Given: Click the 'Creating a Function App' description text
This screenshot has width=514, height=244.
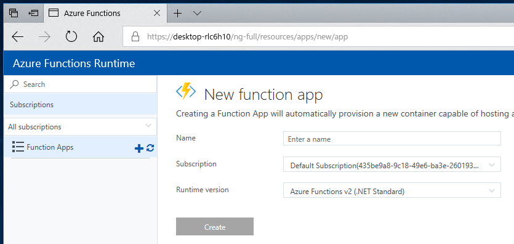Looking at the screenshot, I should (345, 114).
